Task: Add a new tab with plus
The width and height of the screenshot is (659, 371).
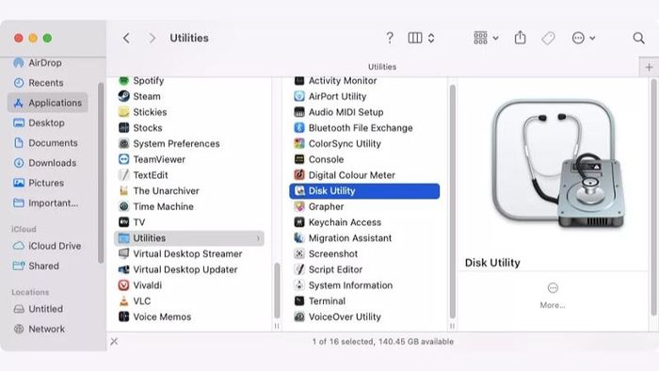Action: [x=649, y=67]
